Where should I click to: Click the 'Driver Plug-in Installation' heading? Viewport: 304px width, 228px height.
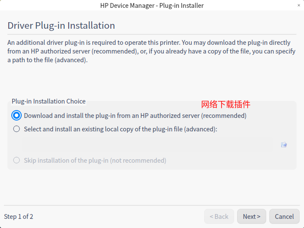(61, 25)
